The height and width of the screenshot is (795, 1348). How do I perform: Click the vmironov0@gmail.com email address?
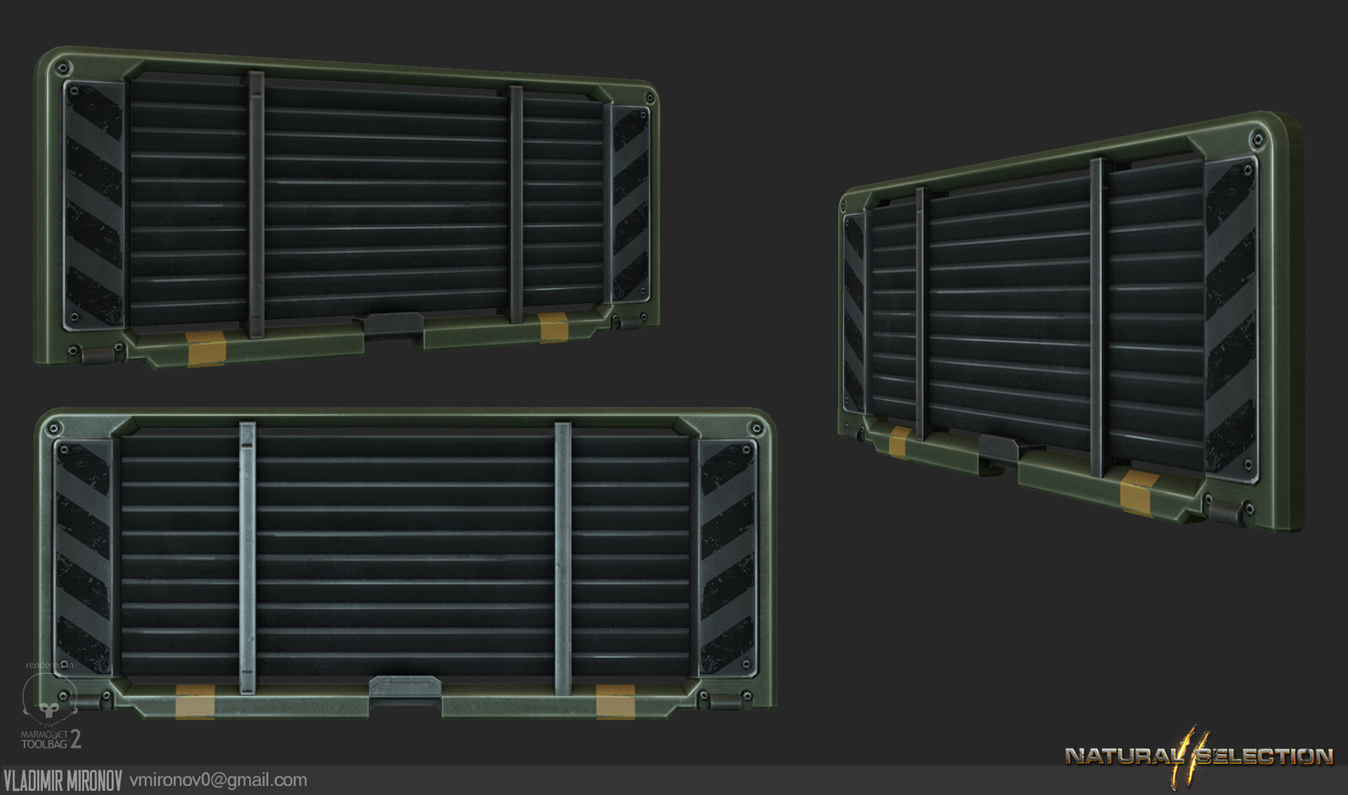click(x=218, y=780)
